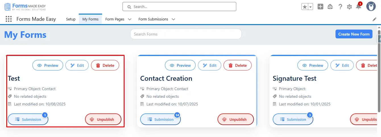Delete the Contact Creation form

(237, 65)
